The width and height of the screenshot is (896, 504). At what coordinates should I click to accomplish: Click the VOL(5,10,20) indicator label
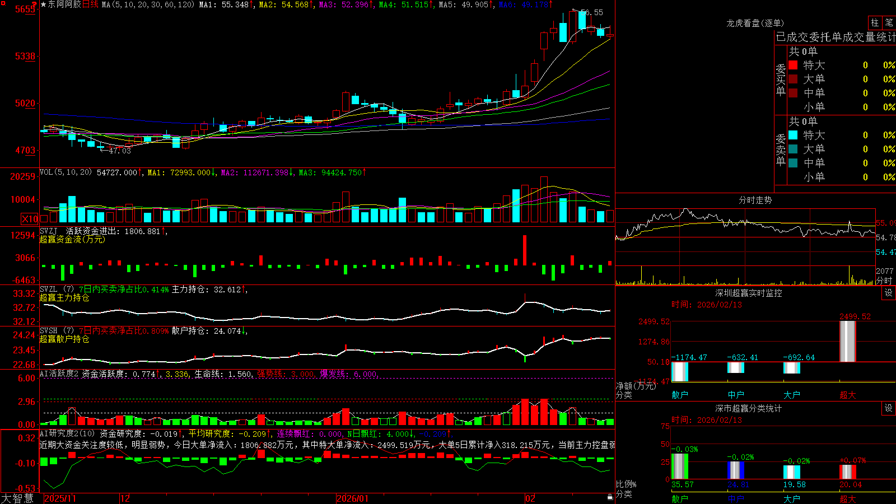(x=66, y=172)
